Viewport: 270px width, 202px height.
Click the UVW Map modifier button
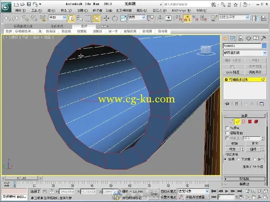point(233,72)
